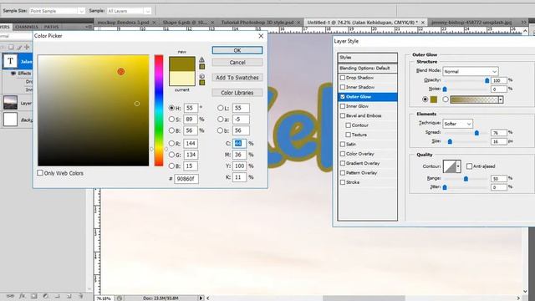The image size is (535, 301).
Task: Click the new adjustment layer icon
Action: click(45, 296)
